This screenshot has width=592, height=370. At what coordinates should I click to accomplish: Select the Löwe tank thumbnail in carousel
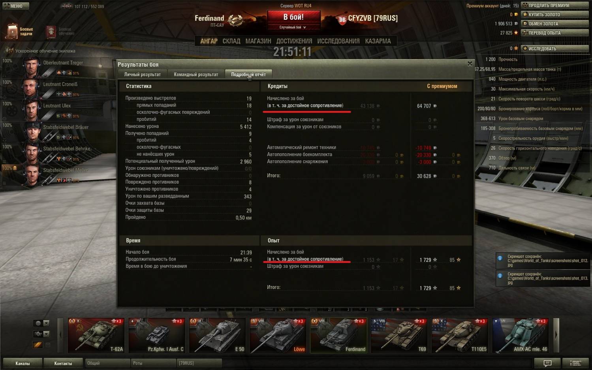click(x=278, y=335)
